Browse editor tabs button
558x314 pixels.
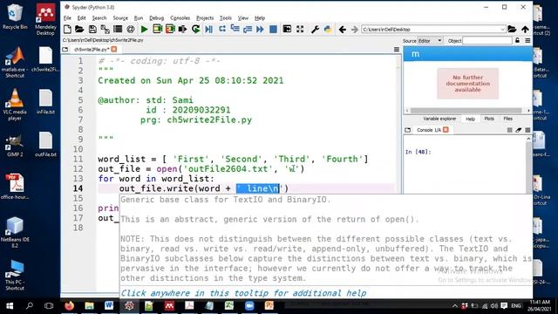pos(65,50)
